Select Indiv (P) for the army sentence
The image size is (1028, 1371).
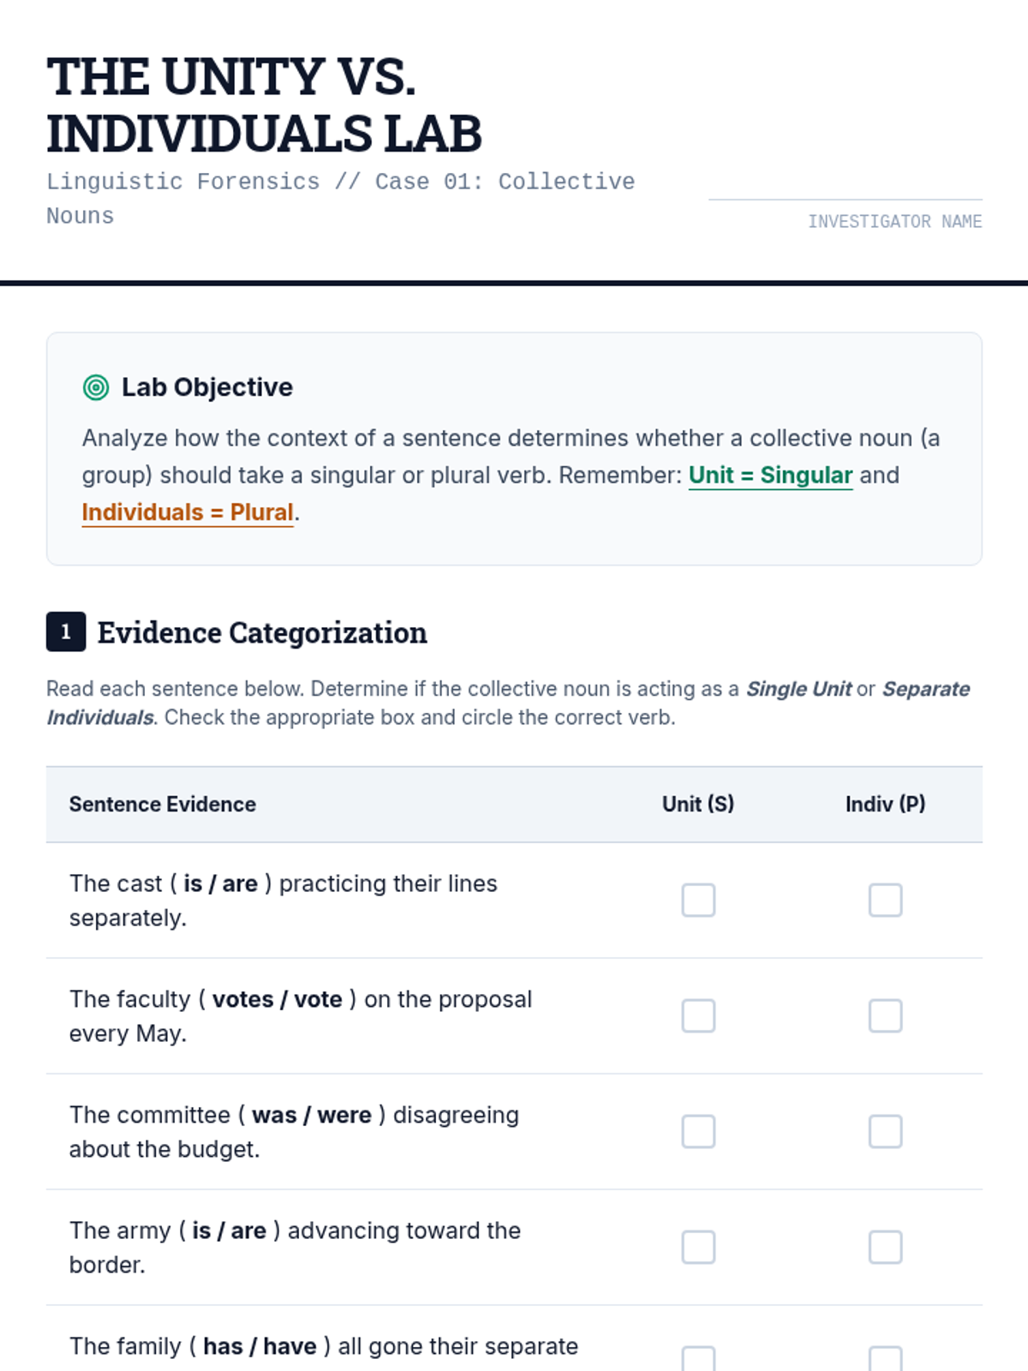(x=885, y=1248)
